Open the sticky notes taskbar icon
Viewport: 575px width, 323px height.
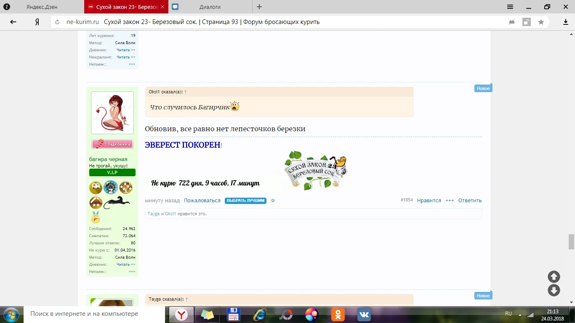pyautogui.click(x=207, y=315)
